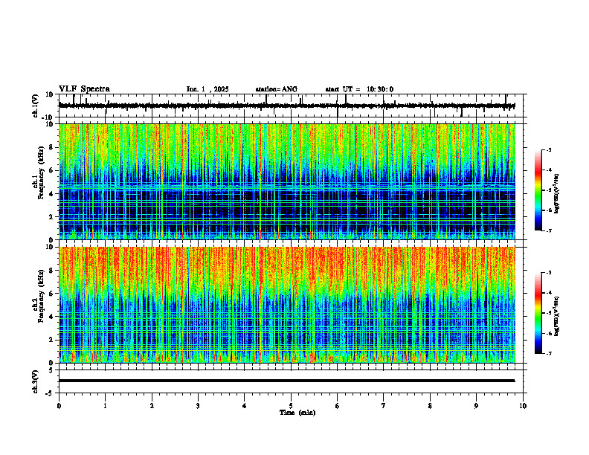
Task: Click the "9" tick on the time axis
Action: tap(476, 406)
